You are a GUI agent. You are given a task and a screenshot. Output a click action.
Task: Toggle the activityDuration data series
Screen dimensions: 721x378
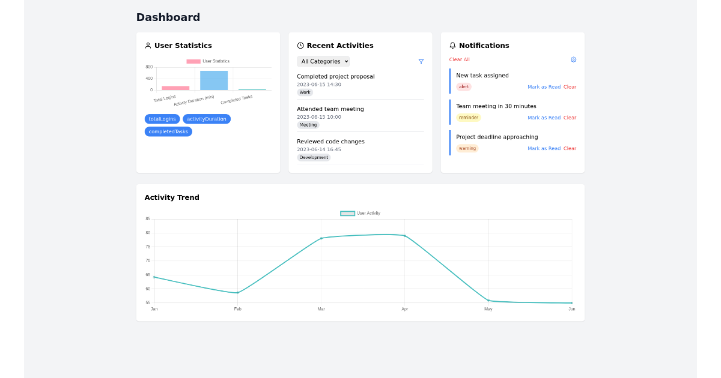click(x=207, y=119)
